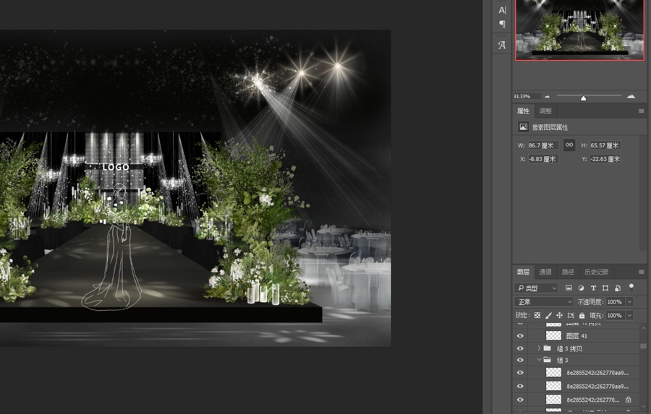
Task: Hide second 8e2855242c262770aa9 layer under 组 3
Action: click(x=520, y=387)
